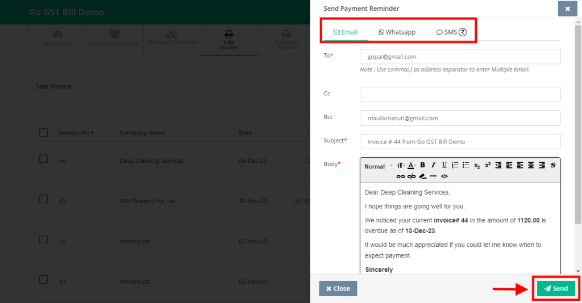Align body text right
The width and height of the screenshot is (582, 303).
tap(542, 165)
